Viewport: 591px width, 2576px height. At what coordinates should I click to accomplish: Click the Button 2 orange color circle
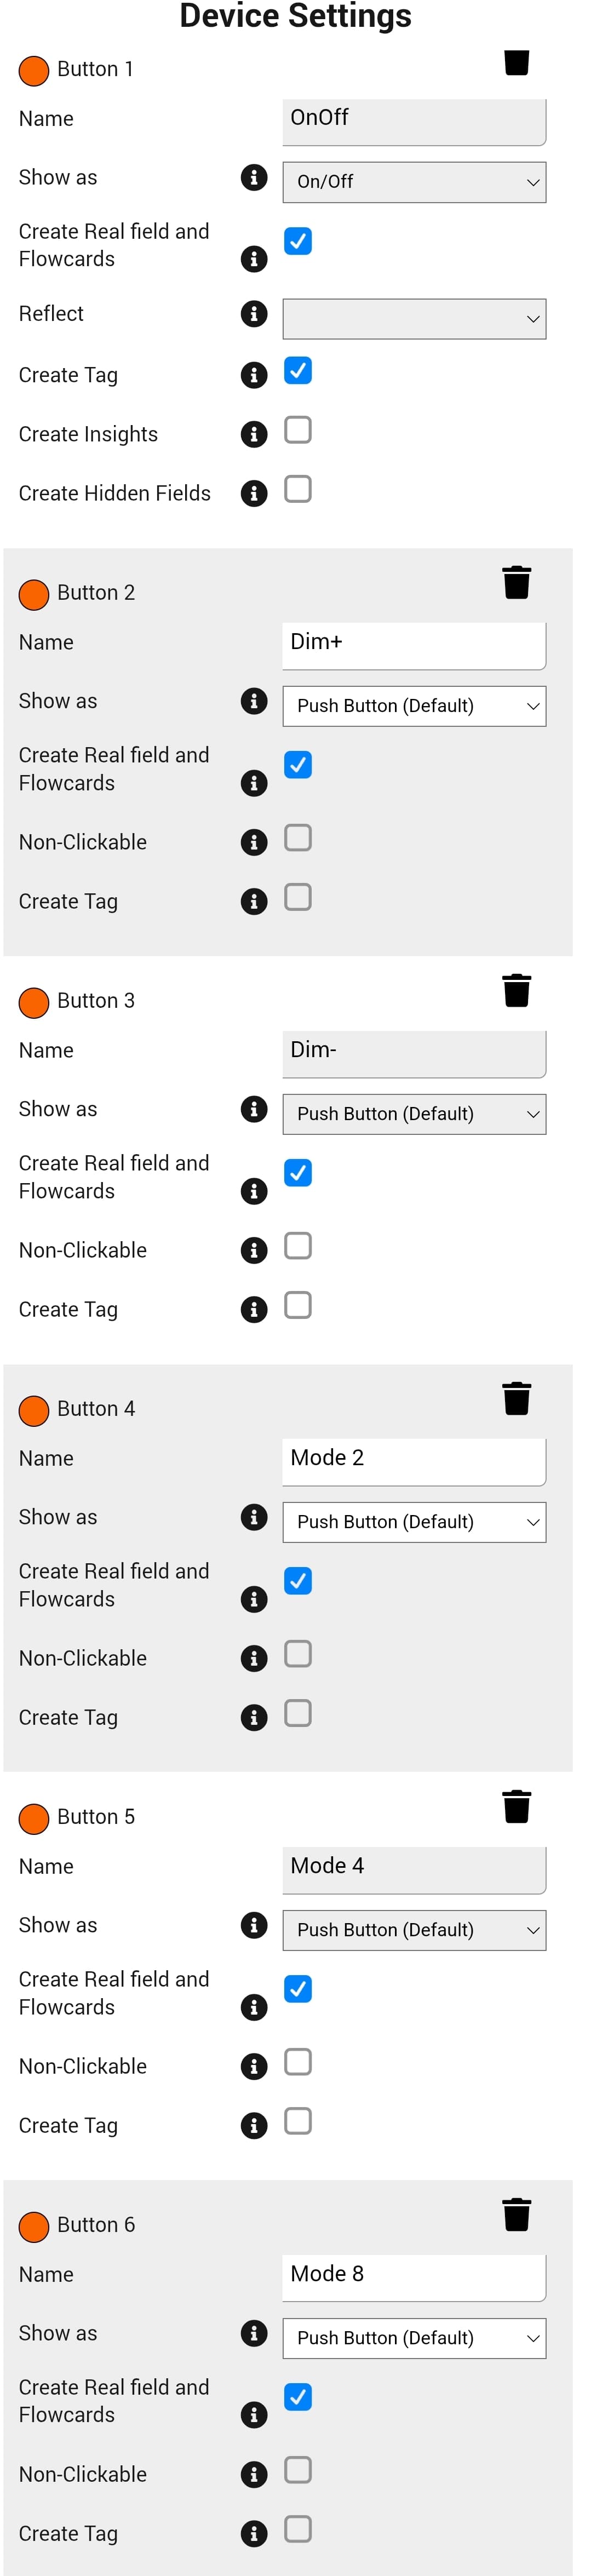pyautogui.click(x=34, y=594)
